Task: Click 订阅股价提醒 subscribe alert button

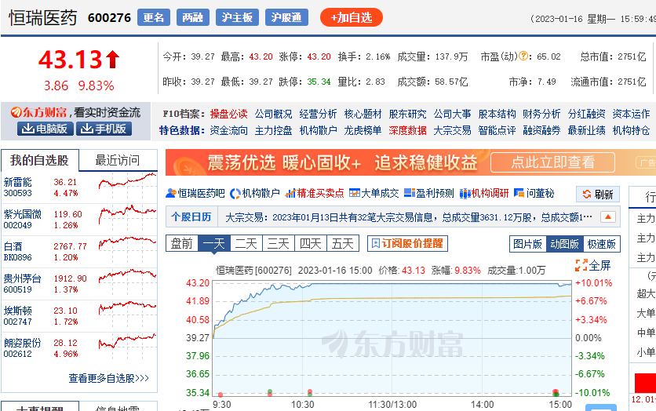Action: 407,243
